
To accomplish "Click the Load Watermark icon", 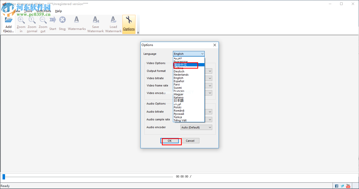I will 113,20.
